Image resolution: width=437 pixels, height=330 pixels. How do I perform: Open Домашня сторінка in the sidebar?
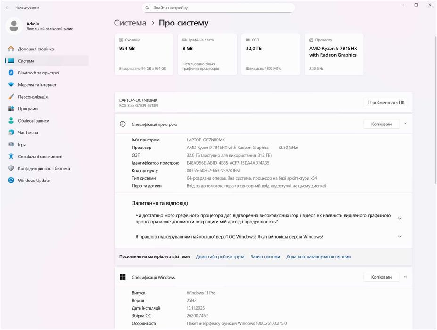(47, 49)
